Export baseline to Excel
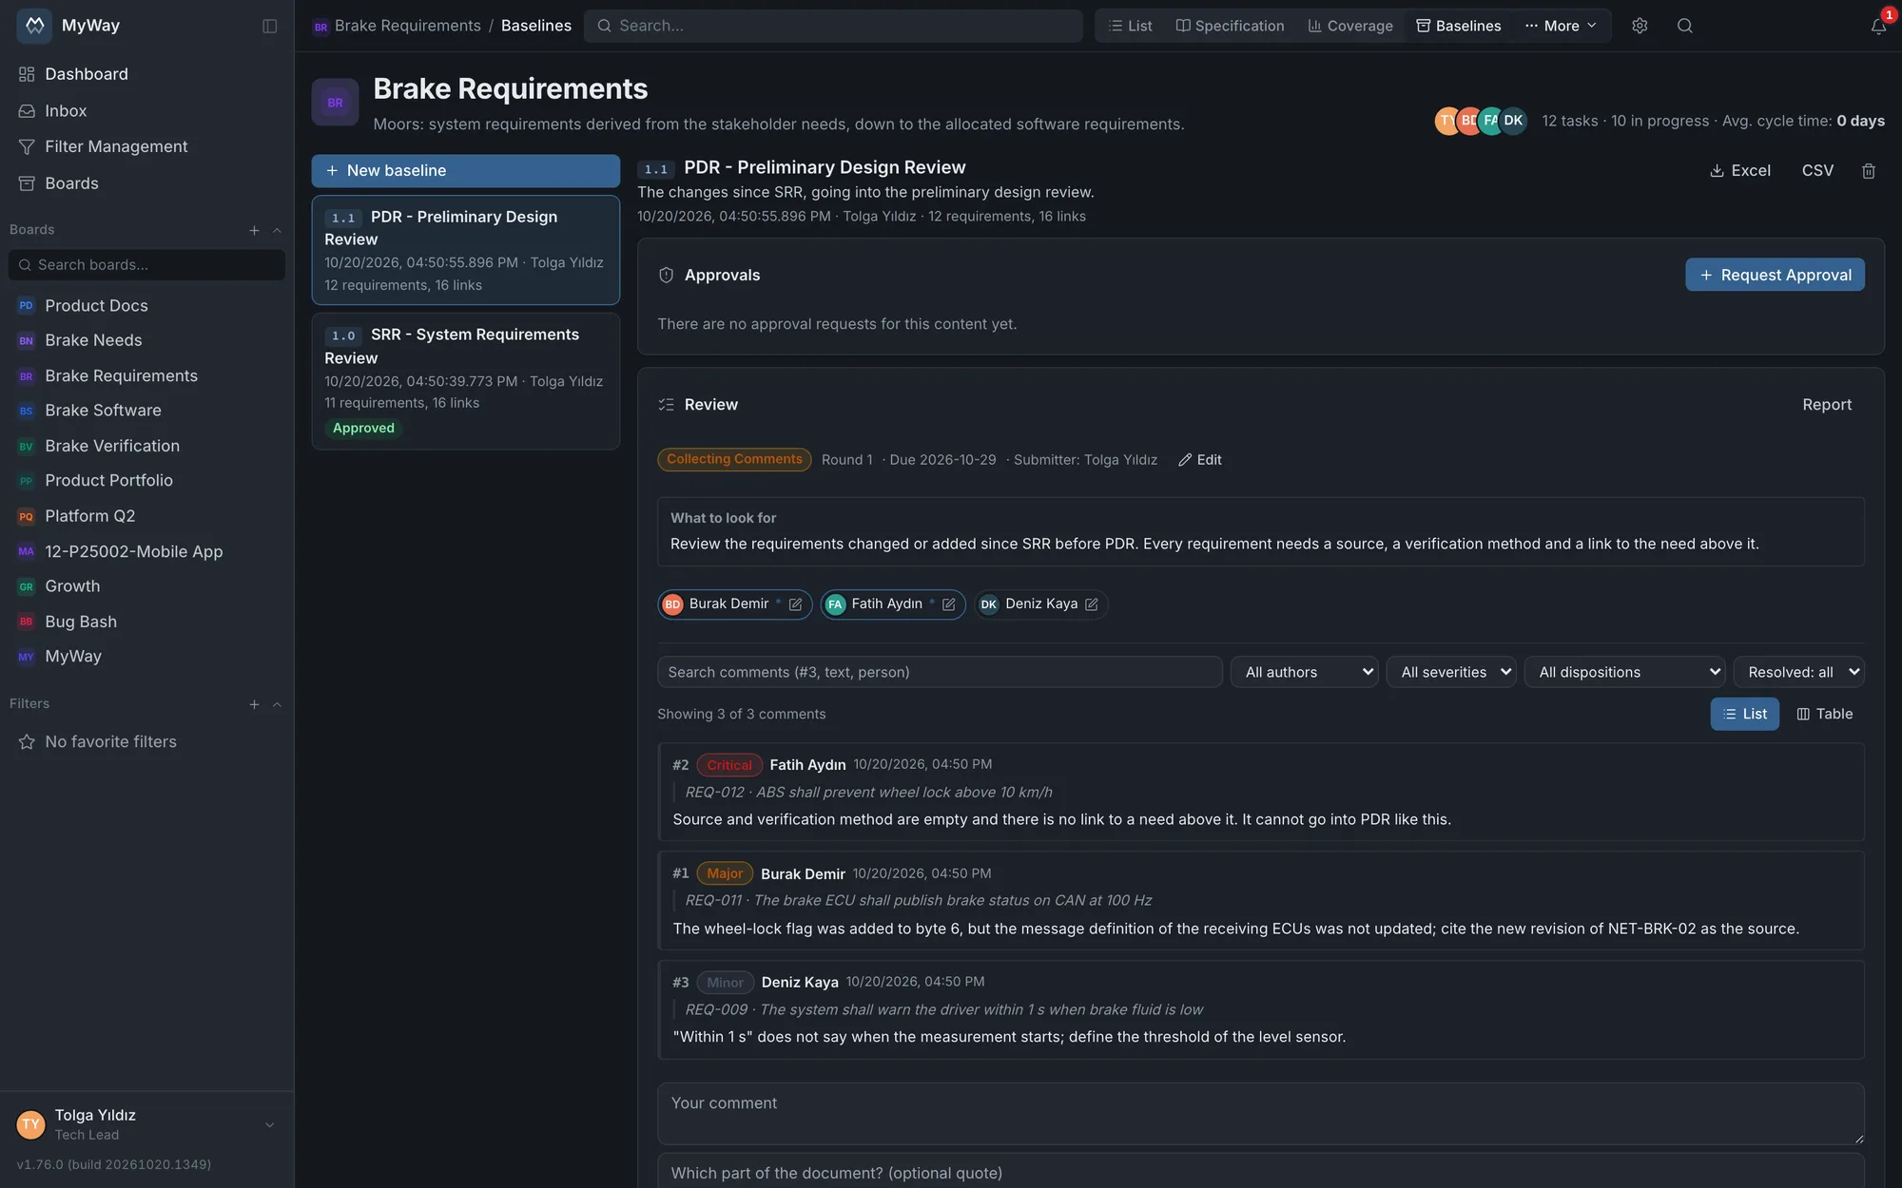Viewport: 1902px width, 1188px height. (1740, 171)
